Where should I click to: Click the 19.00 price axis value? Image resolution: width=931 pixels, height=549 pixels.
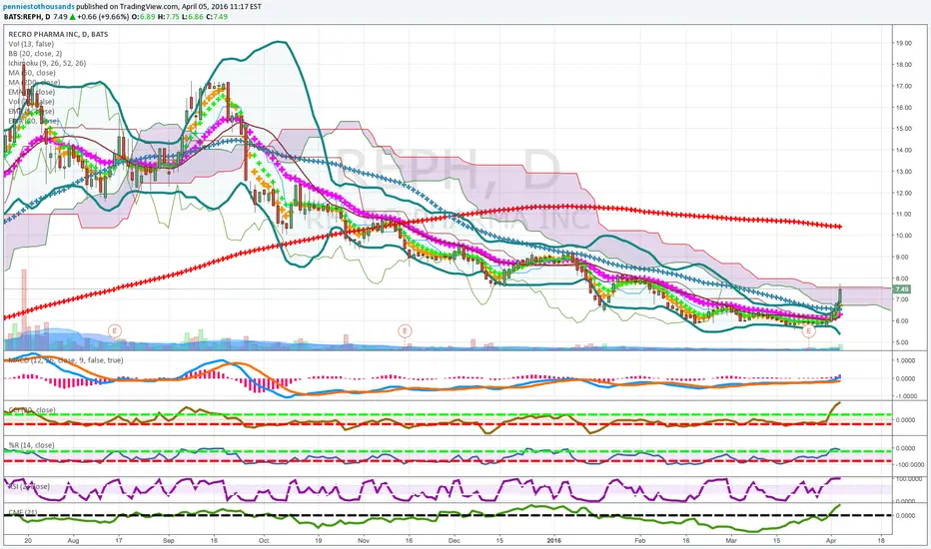pyautogui.click(x=904, y=43)
